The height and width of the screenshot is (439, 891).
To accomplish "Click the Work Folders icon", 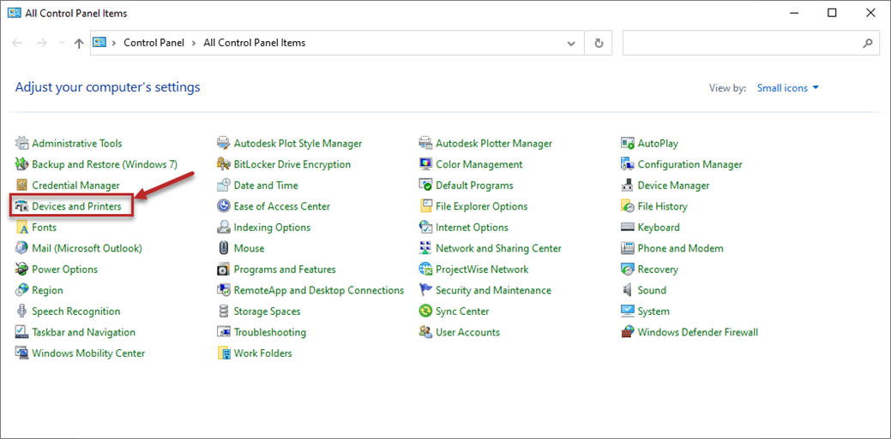I will coord(223,353).
